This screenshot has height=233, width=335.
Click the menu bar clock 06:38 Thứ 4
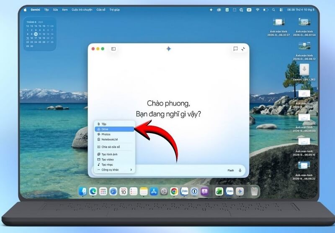(x=301, y=10)
